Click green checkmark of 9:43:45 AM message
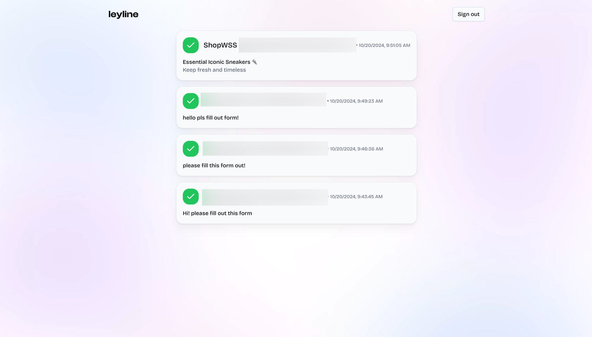 click(191, 197)
